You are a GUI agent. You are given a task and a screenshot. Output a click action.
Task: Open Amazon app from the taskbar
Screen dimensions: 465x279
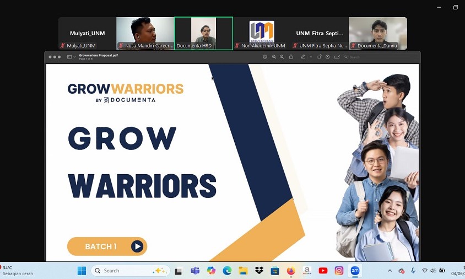point(307,271)
